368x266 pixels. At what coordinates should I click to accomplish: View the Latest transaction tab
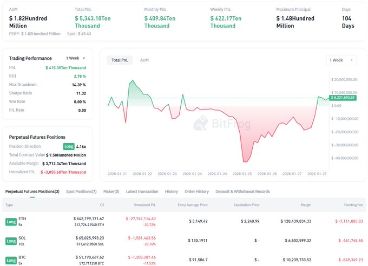pyautogui.click(x=142, y=192)
